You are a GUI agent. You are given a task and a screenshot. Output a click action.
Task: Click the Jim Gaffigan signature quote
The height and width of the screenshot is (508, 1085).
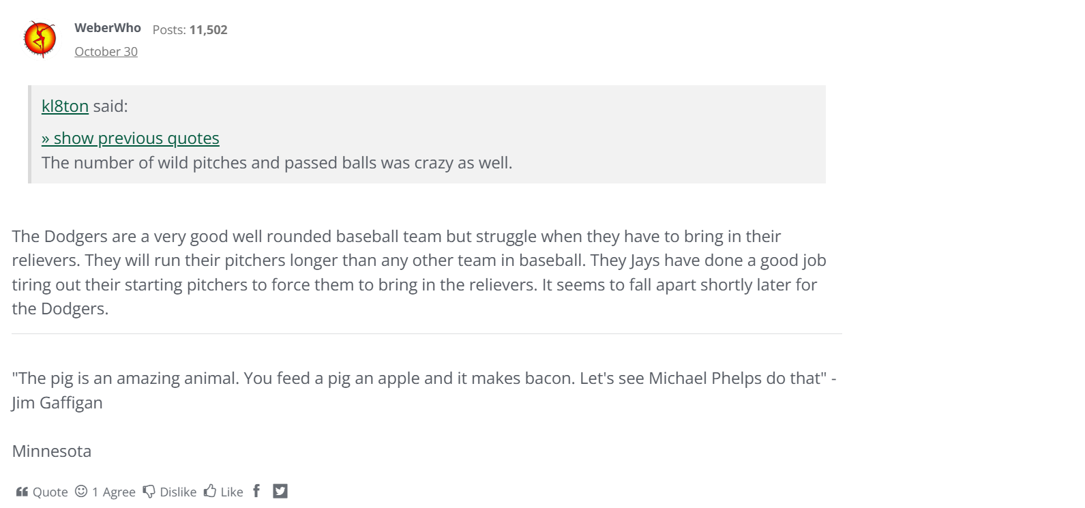click(x=424, y=390)
